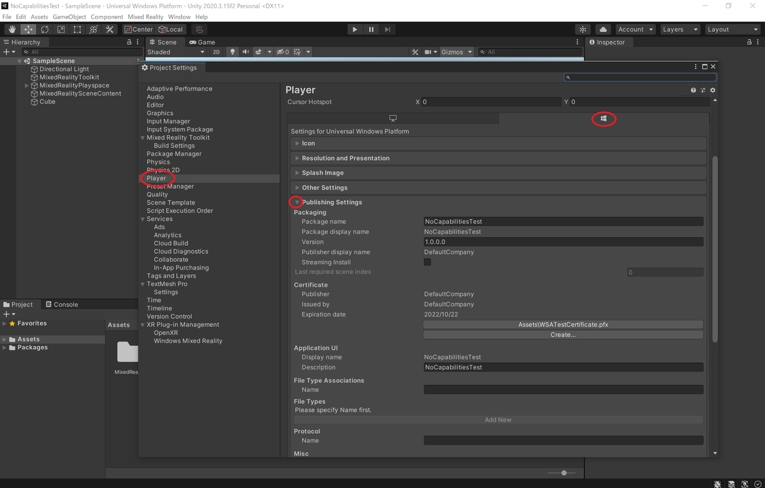The width and height of the screenshot is (765, 488).
Task: Collapse the SampleScene tree node
Action: coord(20,61)
